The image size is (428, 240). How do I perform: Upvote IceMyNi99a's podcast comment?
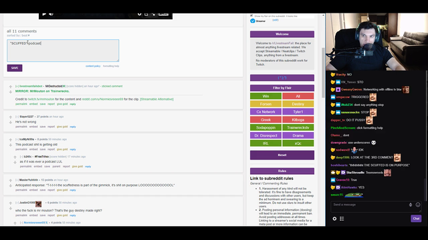[x=11, y=140]
